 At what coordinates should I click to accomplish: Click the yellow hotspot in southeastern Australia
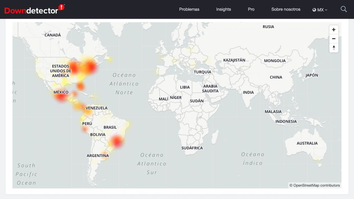tap(317, 158)
